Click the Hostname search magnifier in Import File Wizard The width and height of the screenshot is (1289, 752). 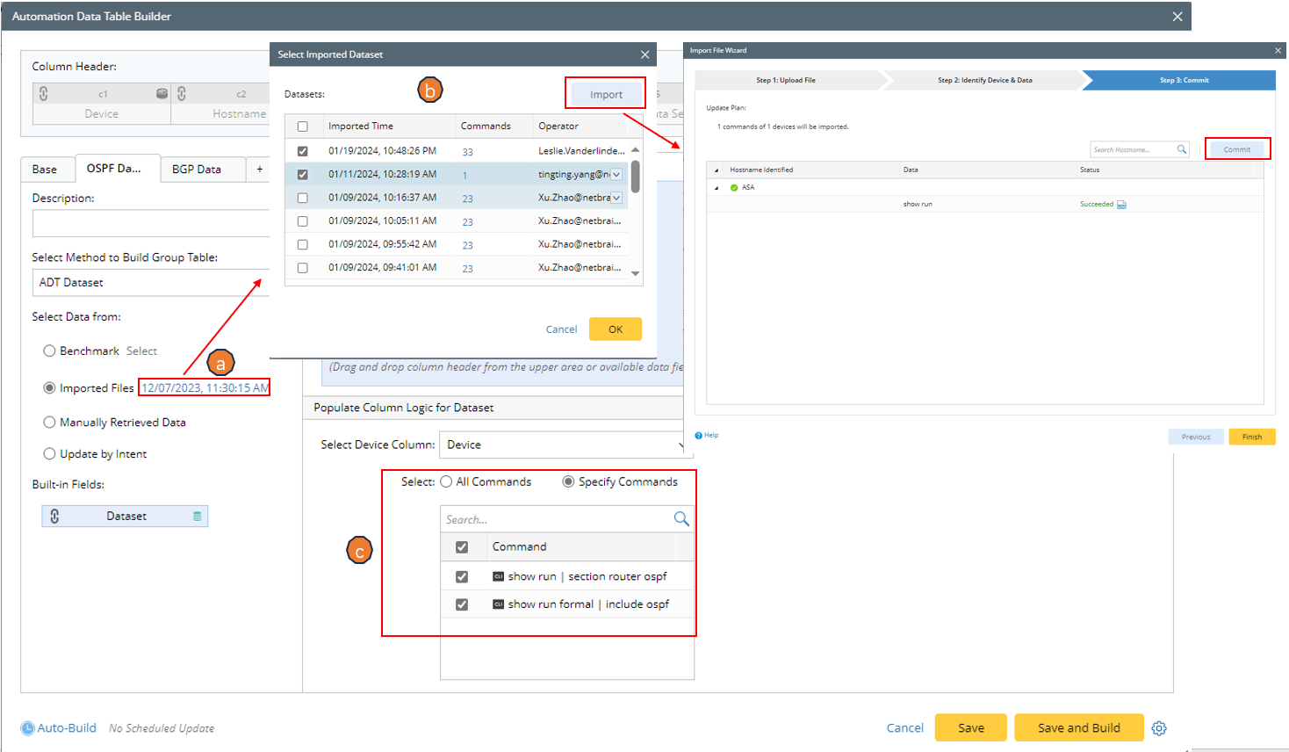1182,149
